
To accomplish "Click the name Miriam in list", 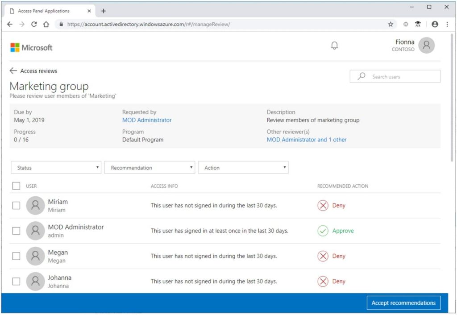I will point(58,202).
